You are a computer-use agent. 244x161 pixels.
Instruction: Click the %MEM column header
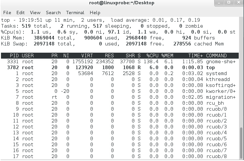(x=167, y=56)
